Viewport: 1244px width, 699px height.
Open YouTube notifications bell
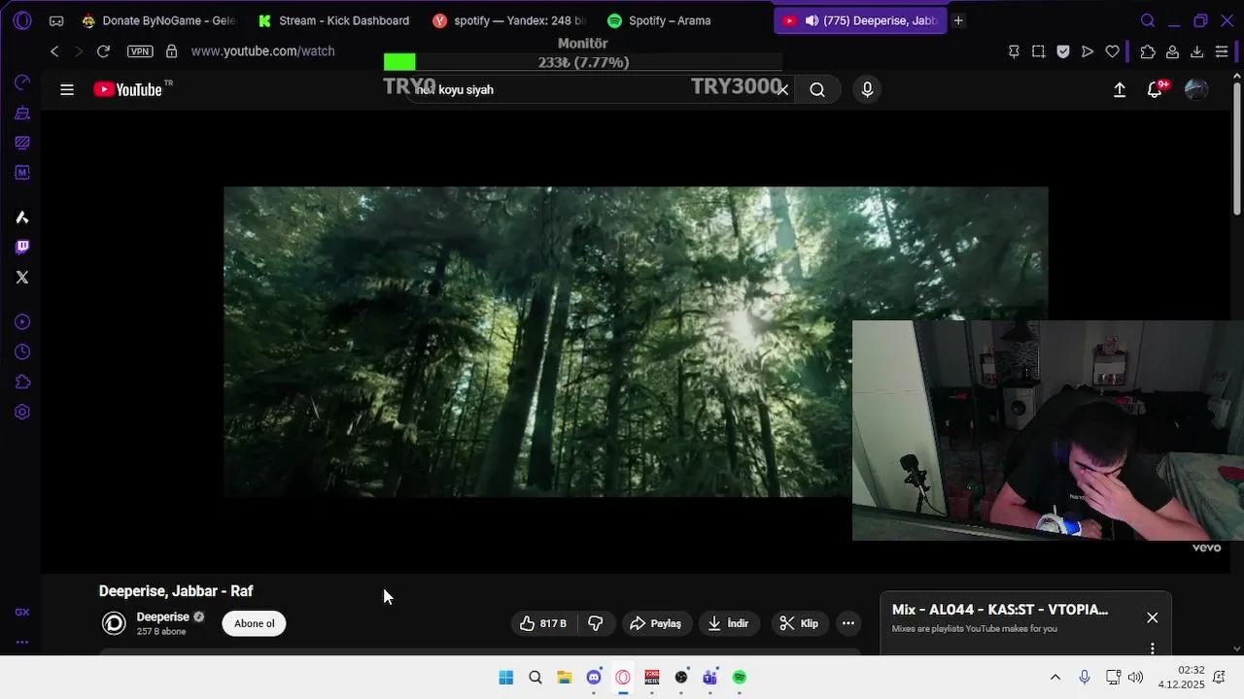pyautogui.click(x=1155, y=89)
